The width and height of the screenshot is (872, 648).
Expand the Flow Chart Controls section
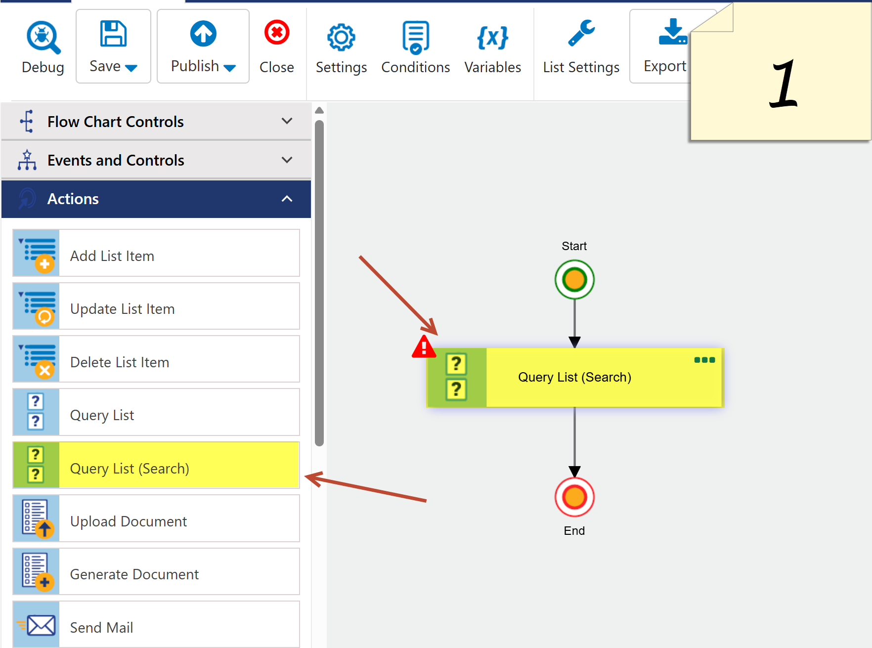287,121
